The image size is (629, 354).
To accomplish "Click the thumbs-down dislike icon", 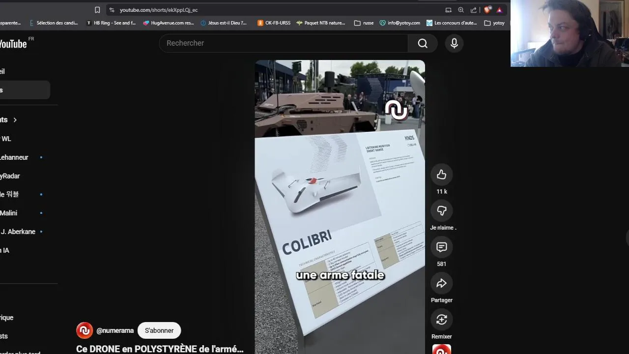I will tap(441, 211).
